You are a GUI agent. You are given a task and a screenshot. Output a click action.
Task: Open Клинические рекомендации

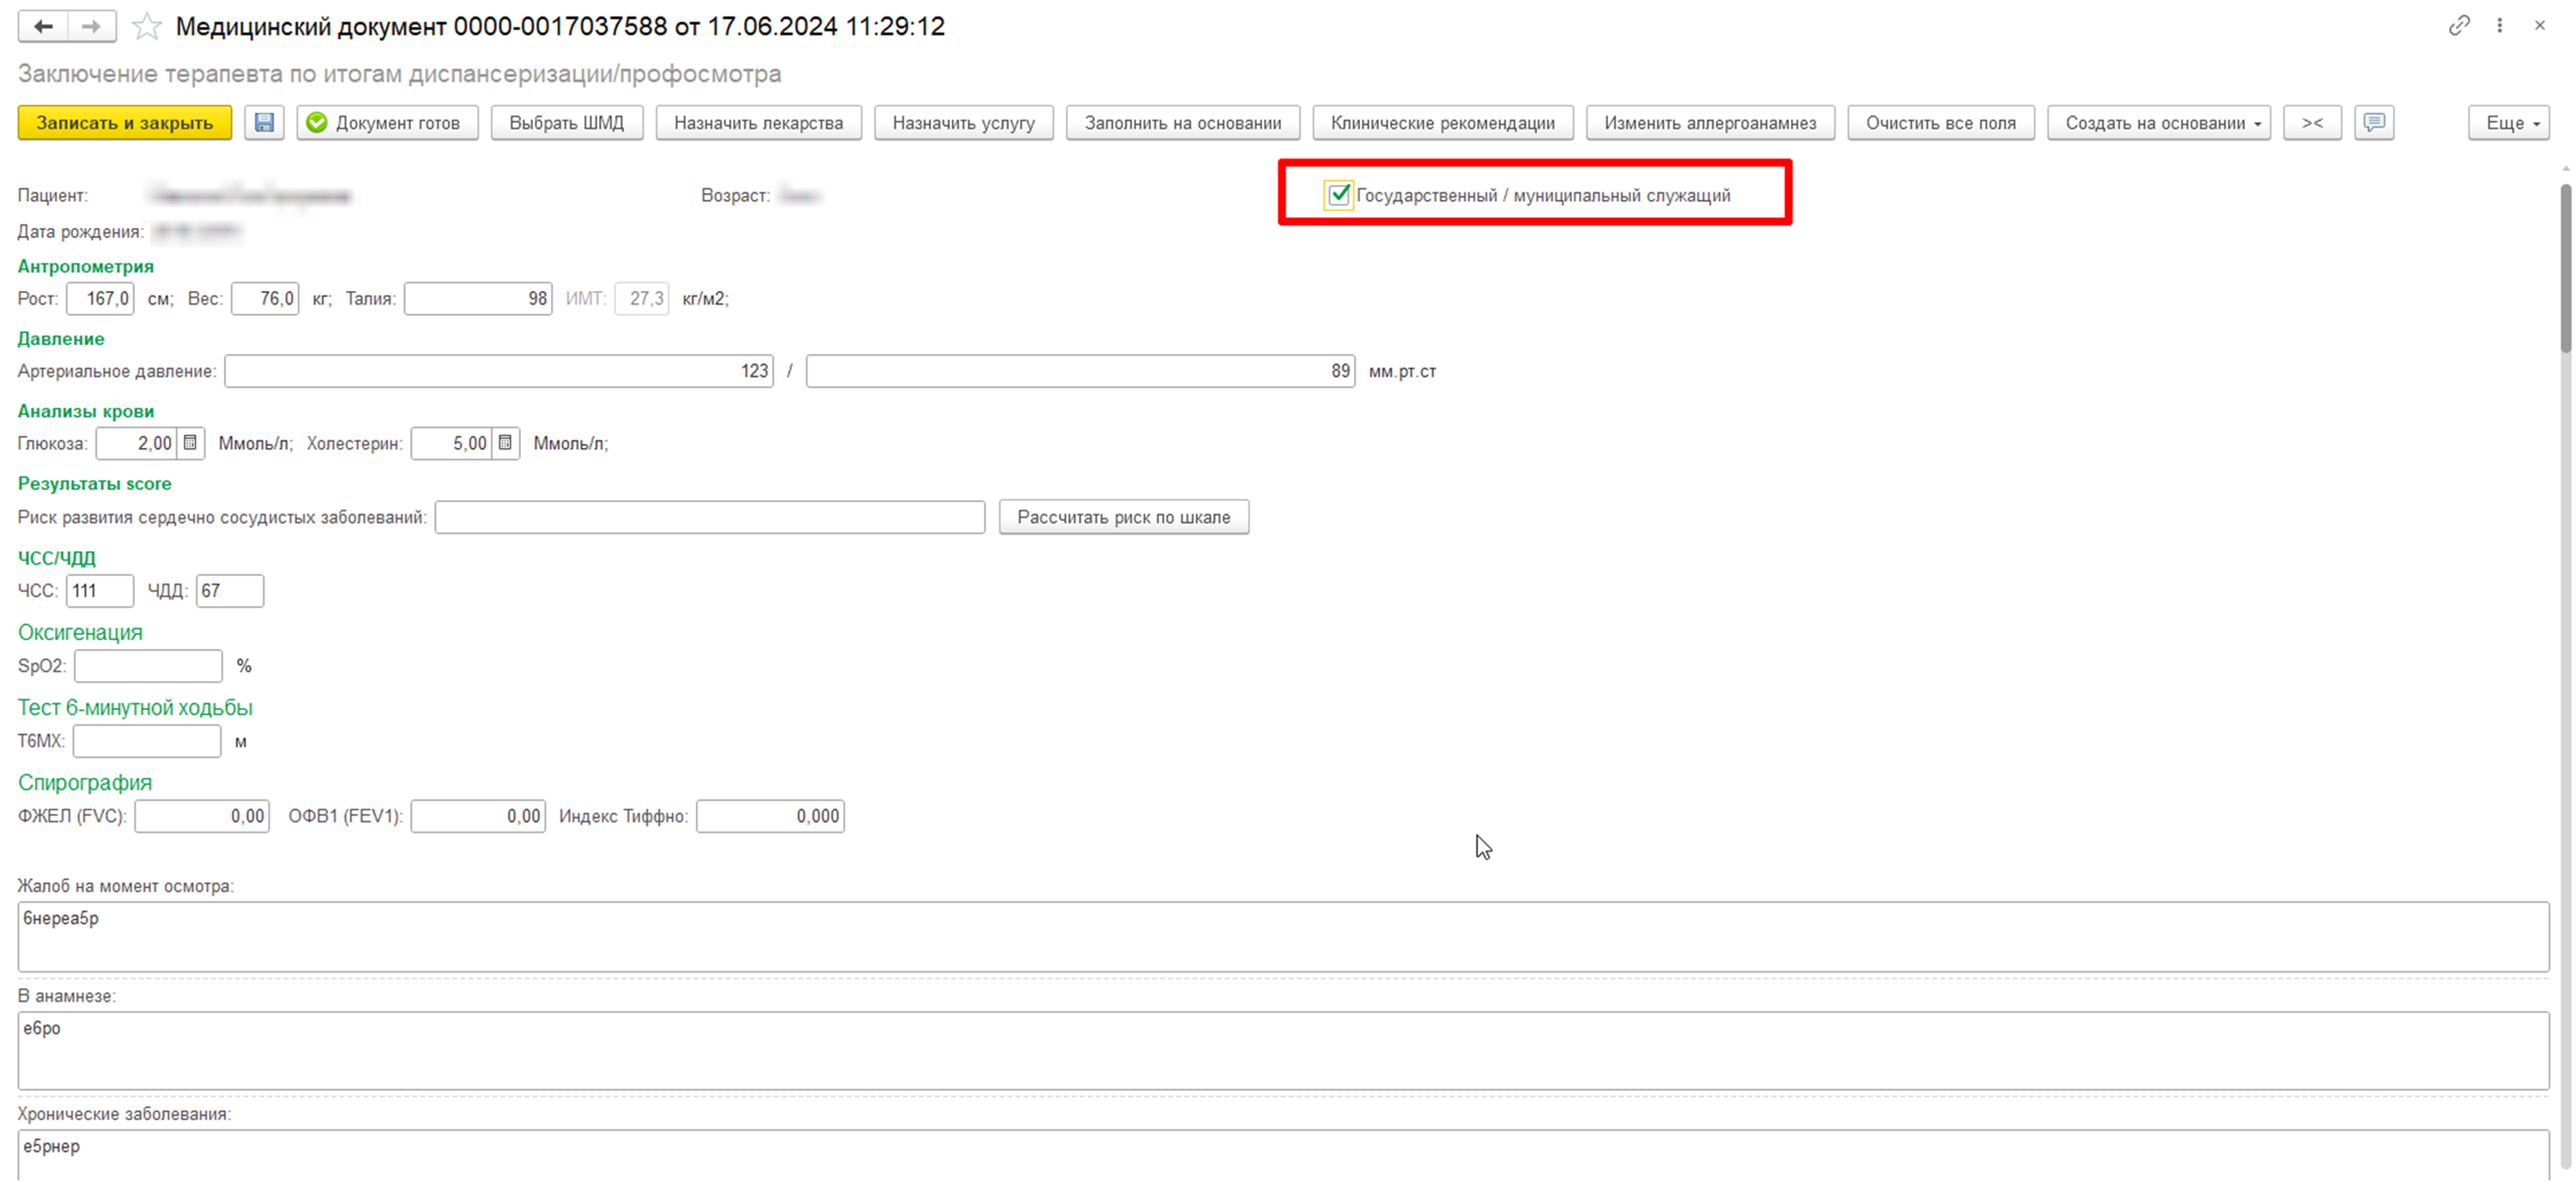tap(1442, 123)
